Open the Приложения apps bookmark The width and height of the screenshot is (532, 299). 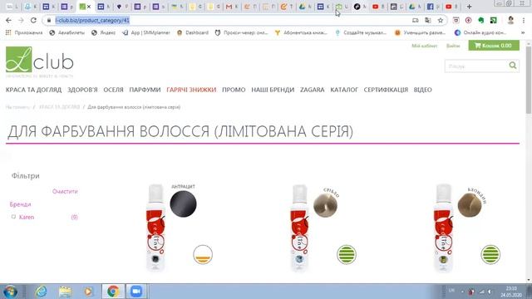[24, 32]
